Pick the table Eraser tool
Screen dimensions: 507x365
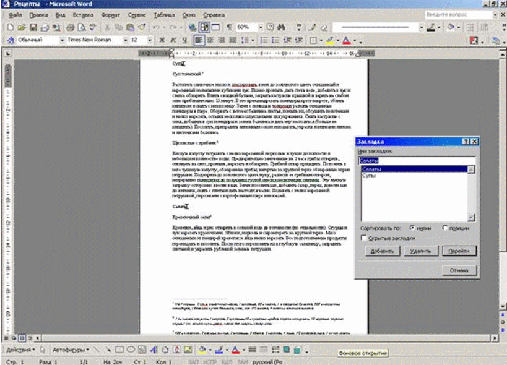324,27
